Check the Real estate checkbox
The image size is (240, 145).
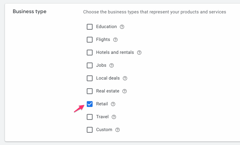(x=90, y=91)
